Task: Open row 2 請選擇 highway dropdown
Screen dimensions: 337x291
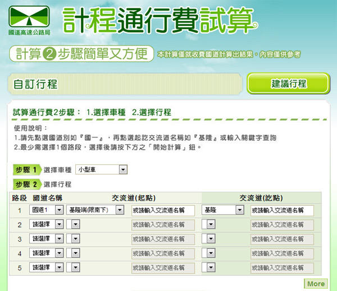Action: pyautogui.click(x=48, y=224)
